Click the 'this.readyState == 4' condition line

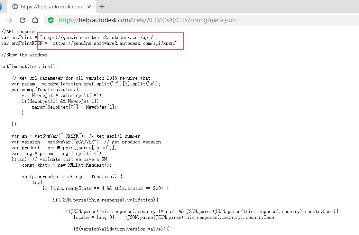106,188
